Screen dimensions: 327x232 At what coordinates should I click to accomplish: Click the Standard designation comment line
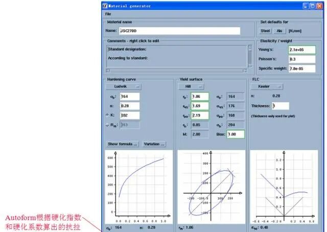pyautogui.click(x=127, y=49)
